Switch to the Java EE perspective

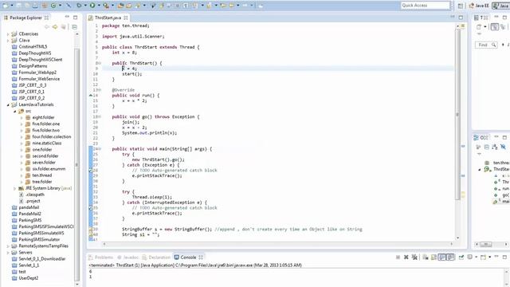pos(479,6)
